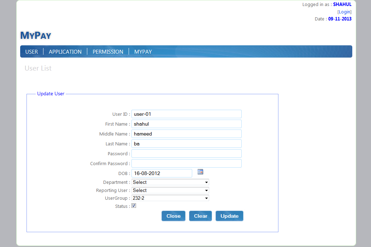
Task: Open the USER menu
Action: pyautogui.click(x=31, y=52)
